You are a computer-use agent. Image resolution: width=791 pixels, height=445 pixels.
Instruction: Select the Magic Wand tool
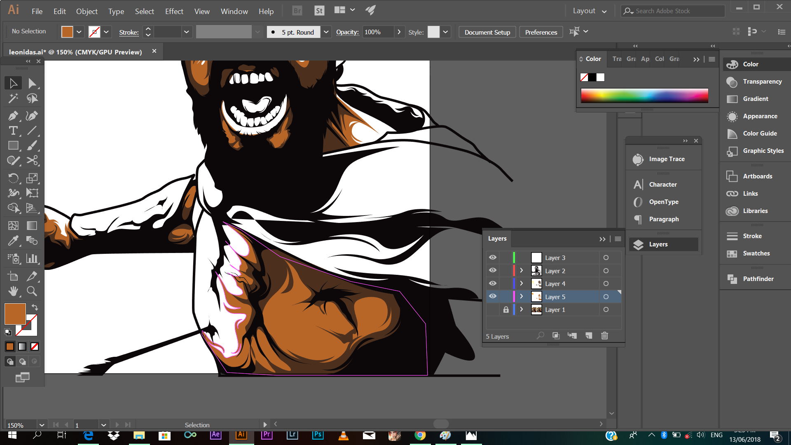click(x=13, y=98)
